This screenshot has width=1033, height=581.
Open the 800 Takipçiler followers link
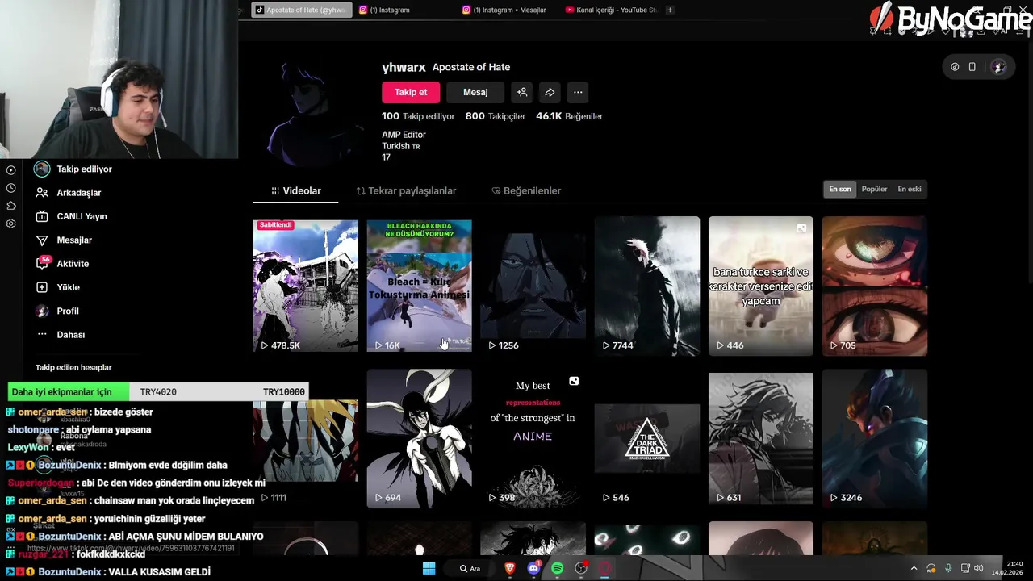tap(496, 116)
